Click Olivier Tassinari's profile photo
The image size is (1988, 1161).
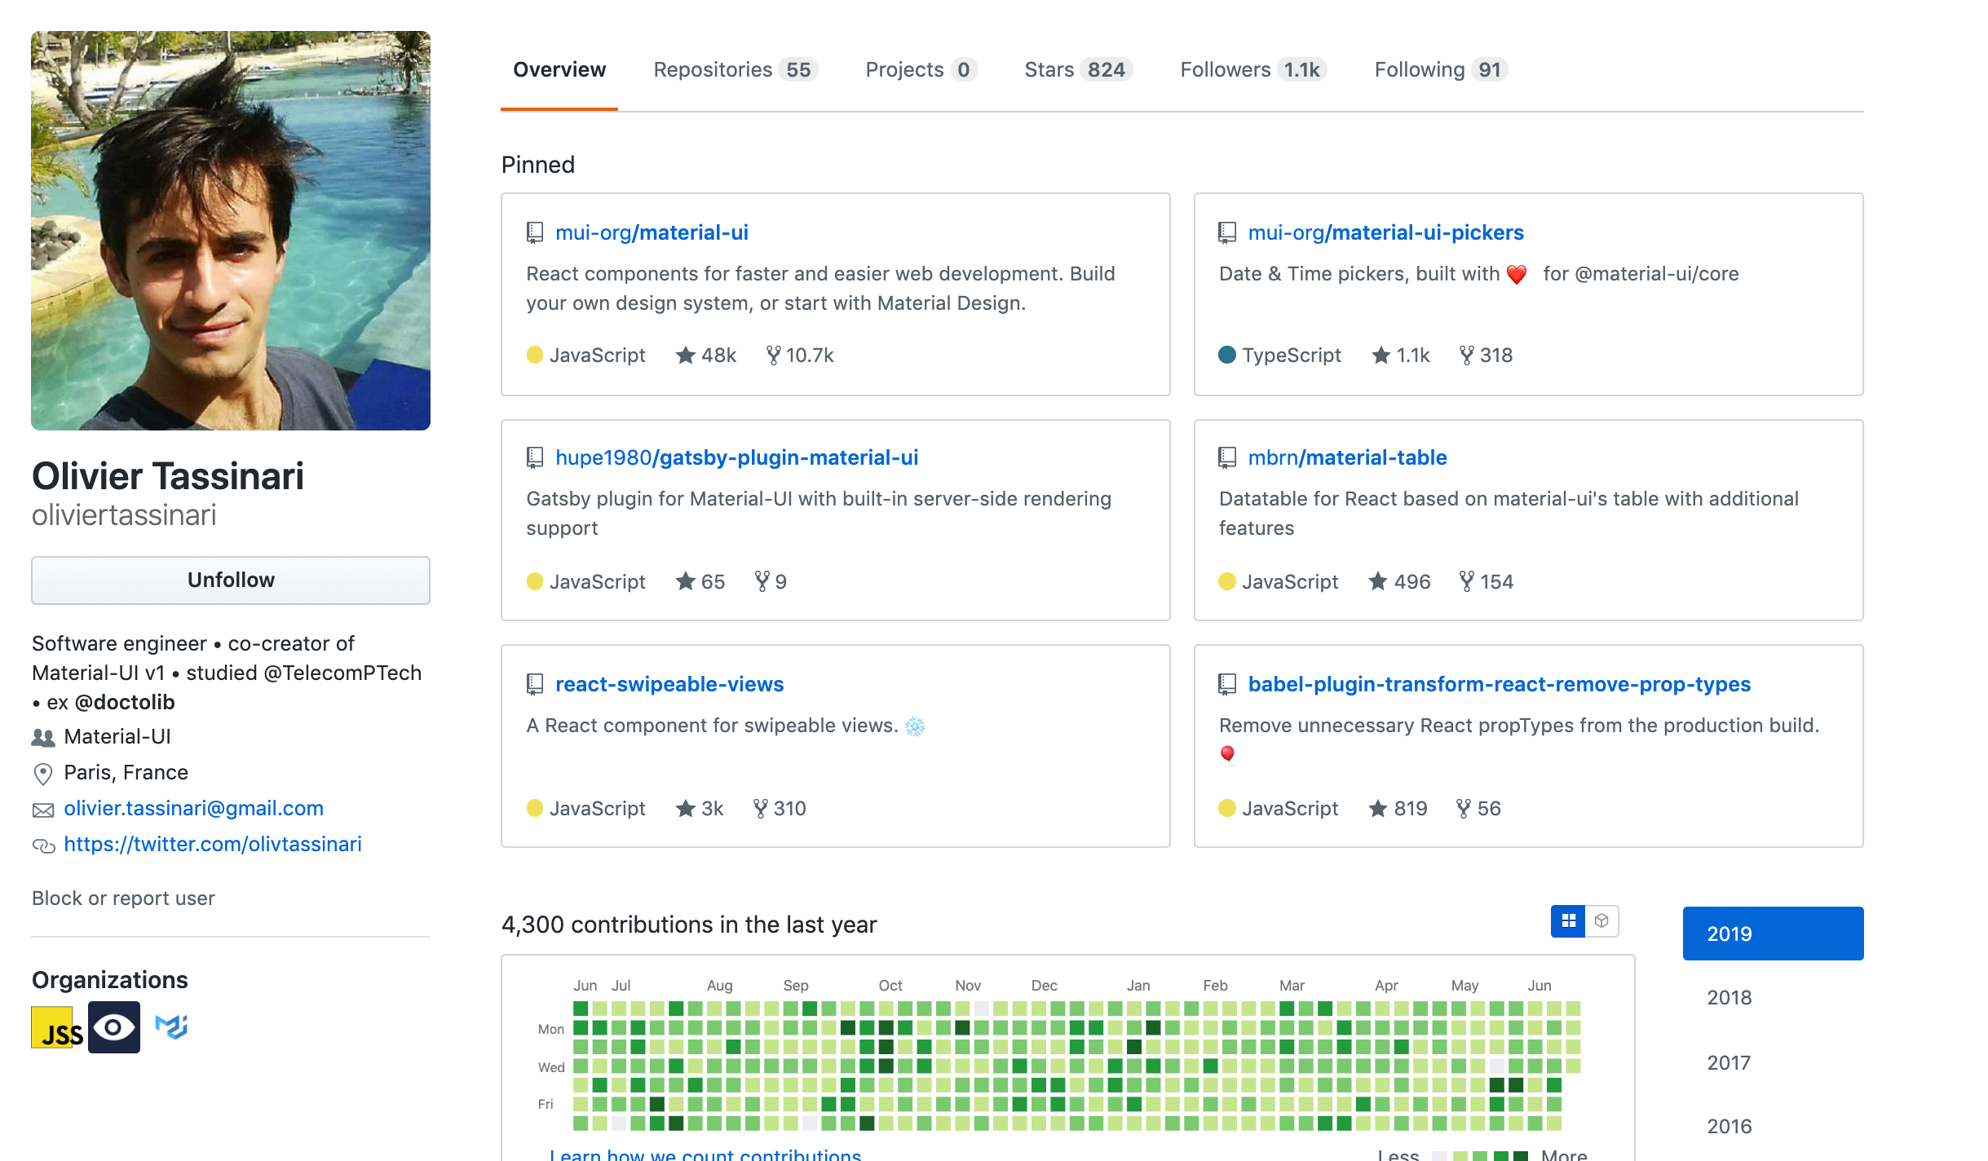point(231,231)
